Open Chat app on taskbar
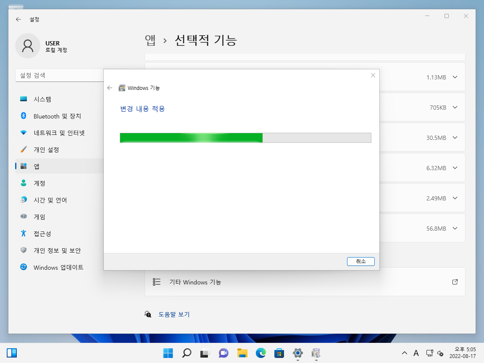The height and width of the screenshot is (363, 484). click(x=224, y=353)
